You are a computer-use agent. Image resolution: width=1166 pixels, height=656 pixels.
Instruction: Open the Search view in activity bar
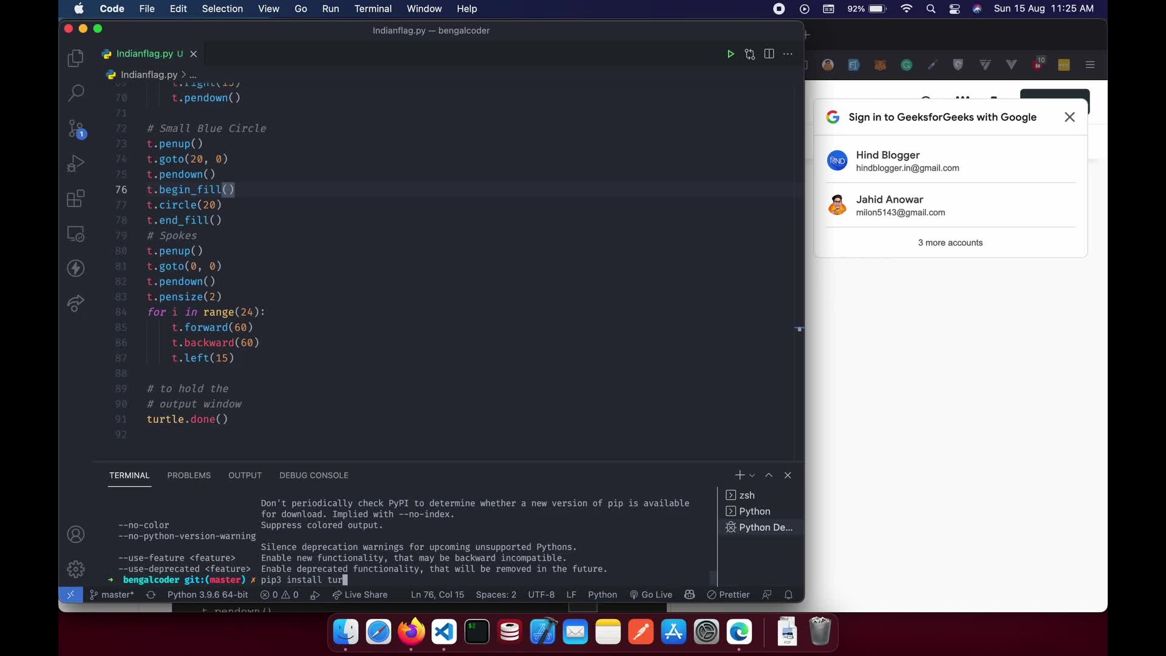(x=75, y=93)
